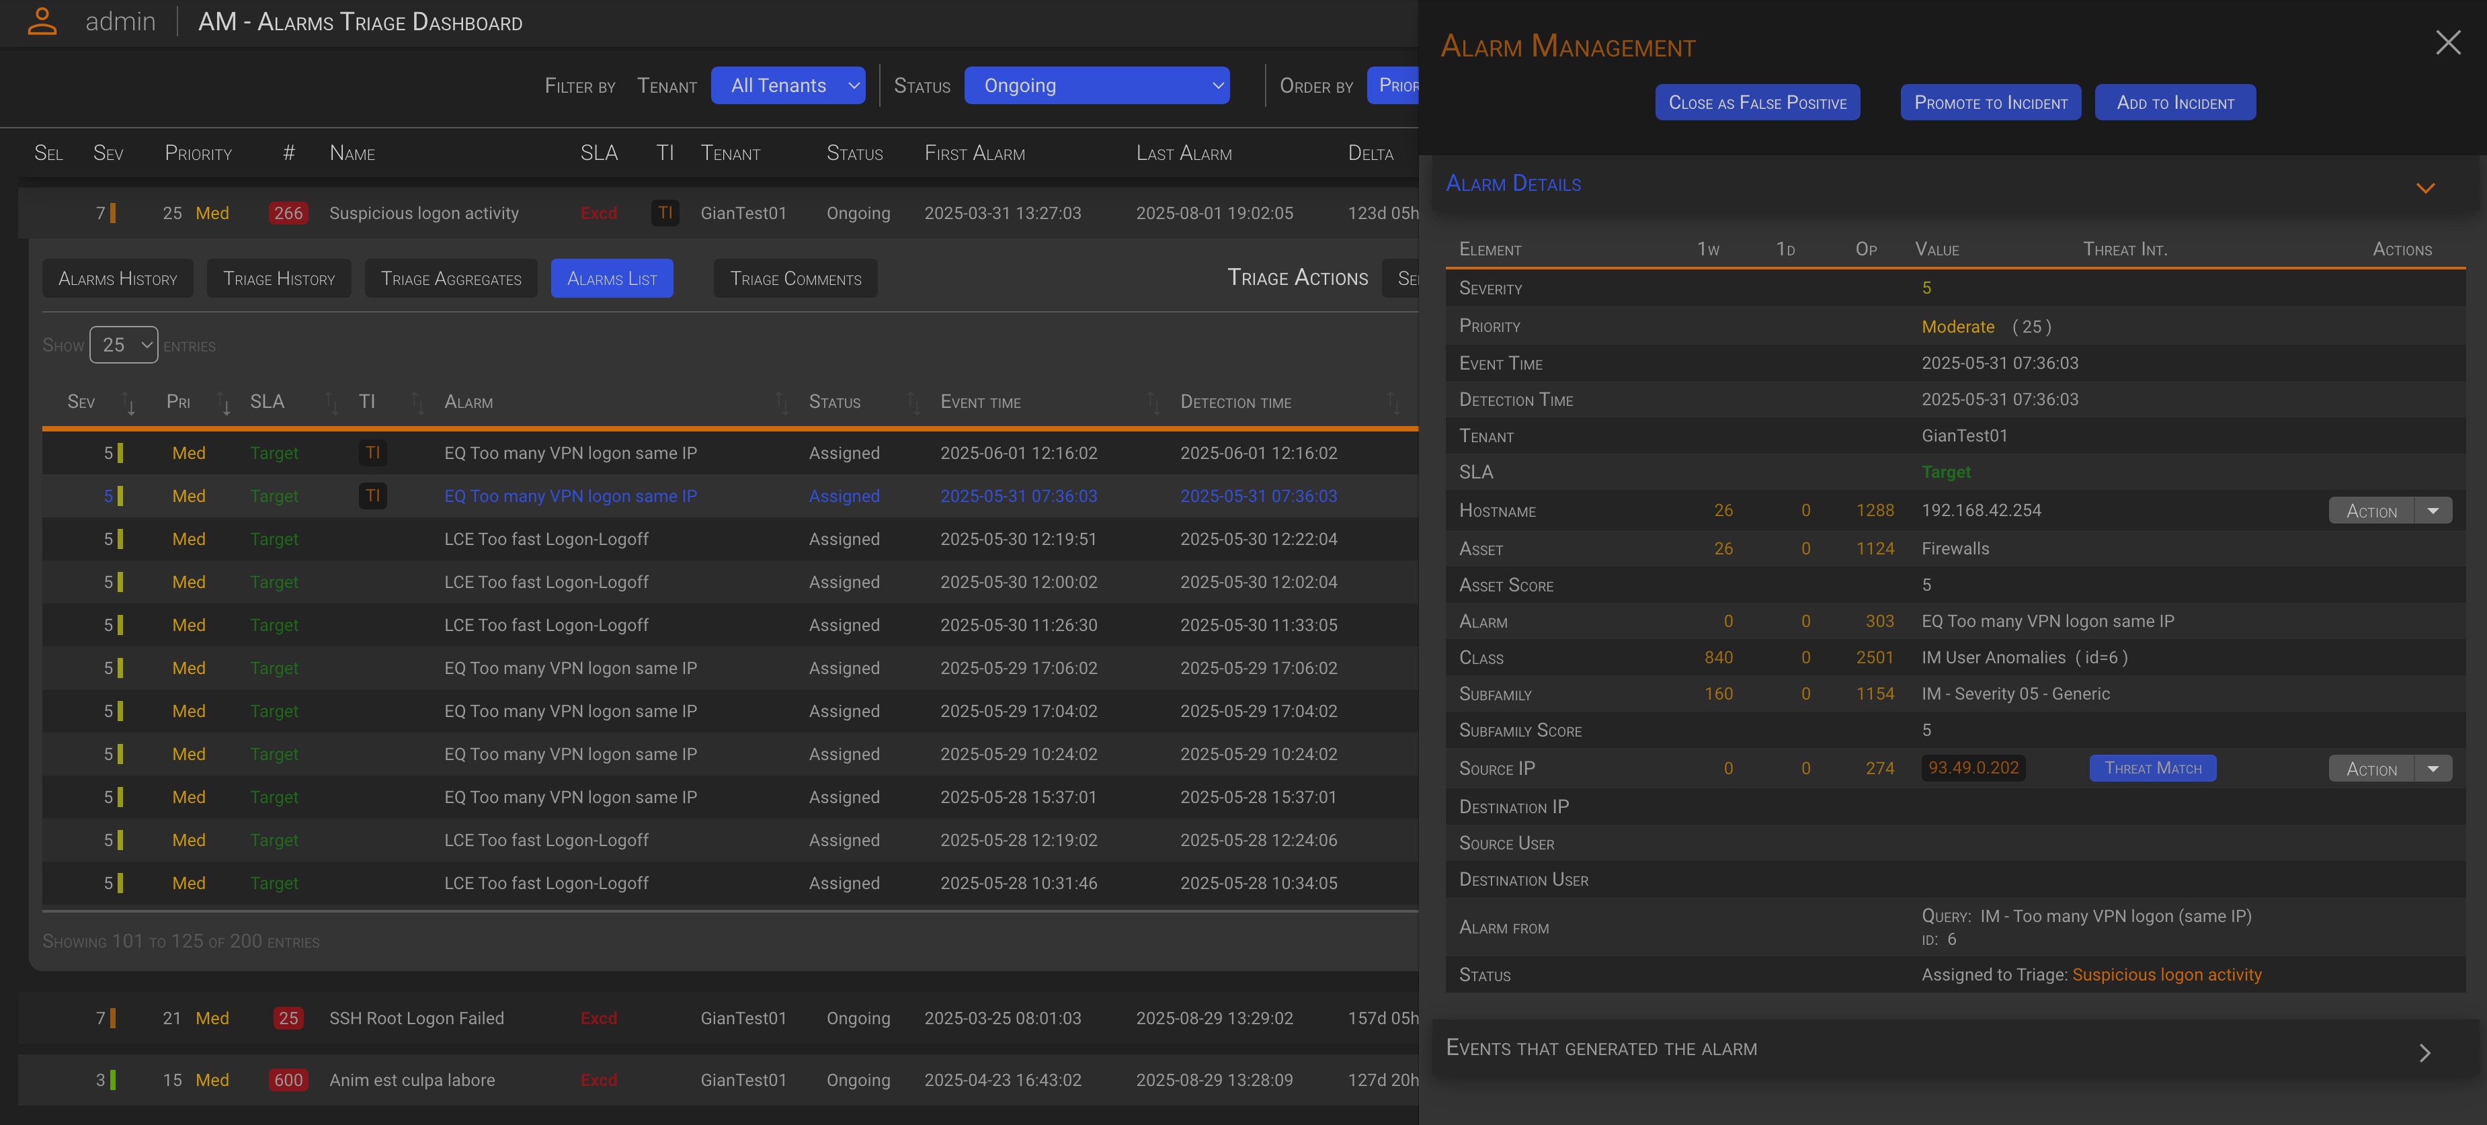Click the Threat Match button
Image resolution: width=2487 pixels, height=1125 pixels.
2152,769
